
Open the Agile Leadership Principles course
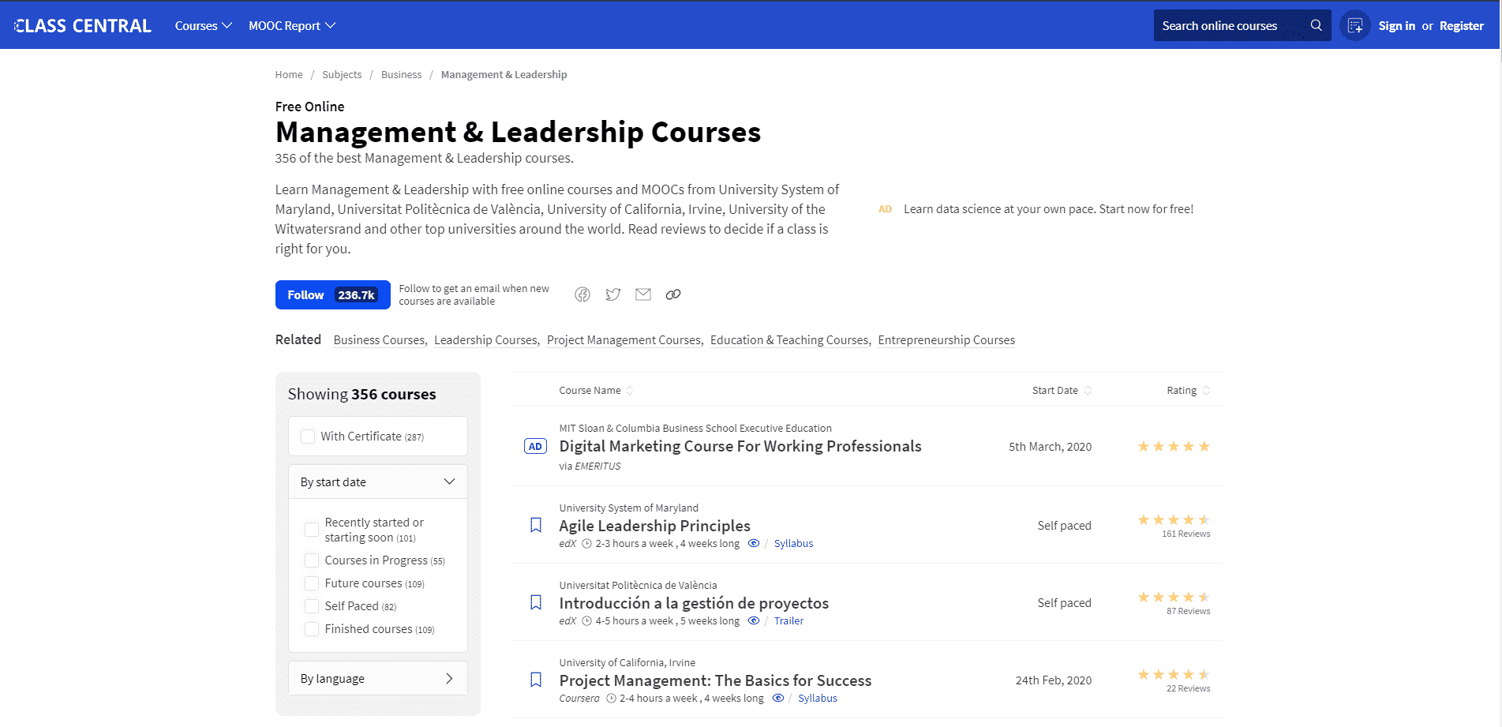654,526
